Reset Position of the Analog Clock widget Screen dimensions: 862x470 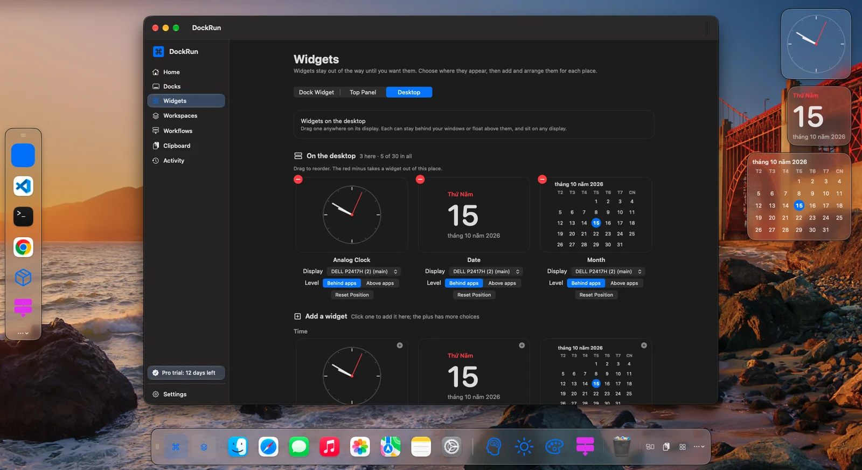pos(352,295)
